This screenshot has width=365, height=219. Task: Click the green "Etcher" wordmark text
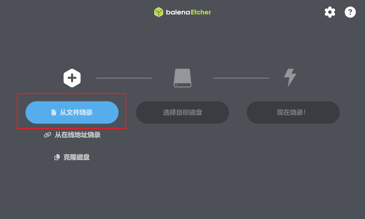click(201, 12)
